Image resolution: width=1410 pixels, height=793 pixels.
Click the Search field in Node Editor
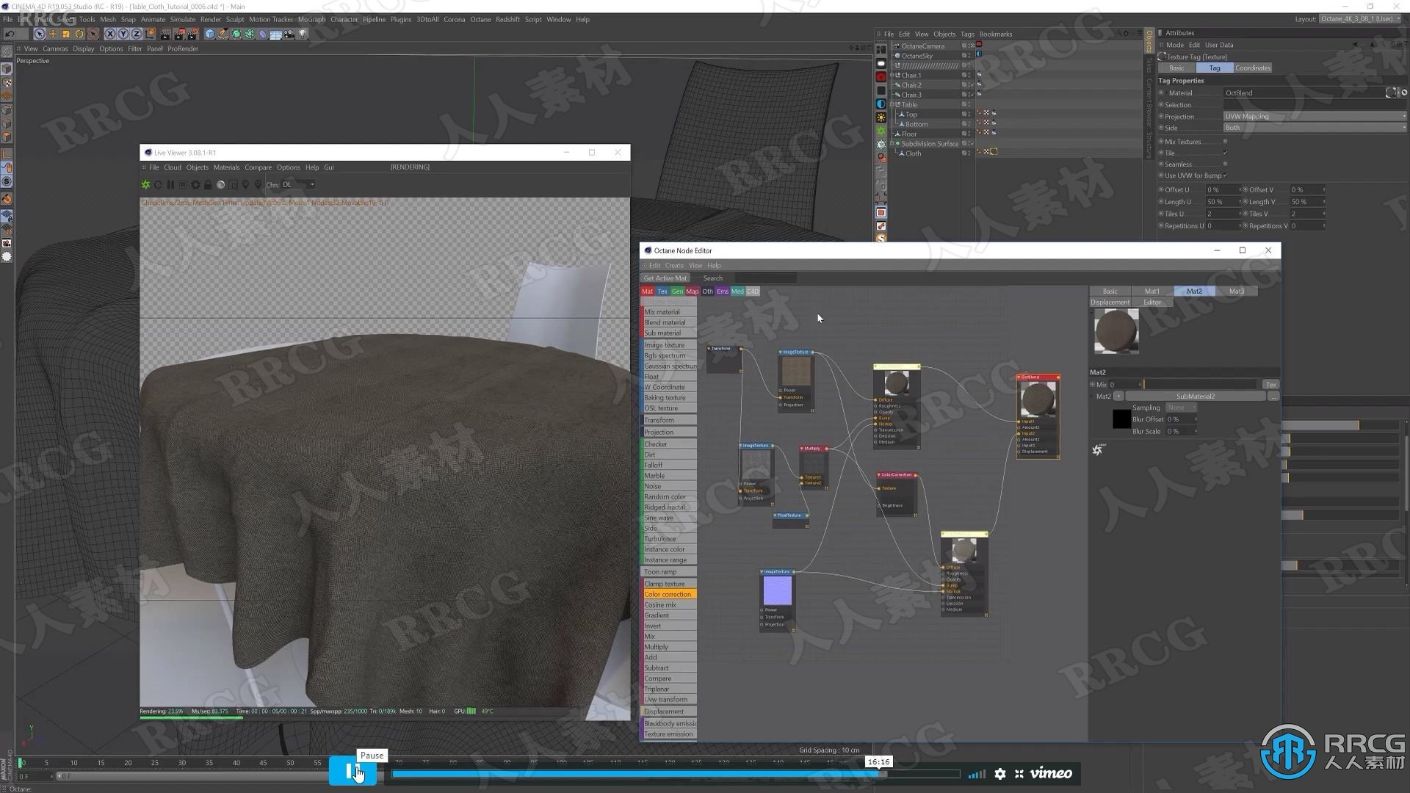click(x=765, y=278)
